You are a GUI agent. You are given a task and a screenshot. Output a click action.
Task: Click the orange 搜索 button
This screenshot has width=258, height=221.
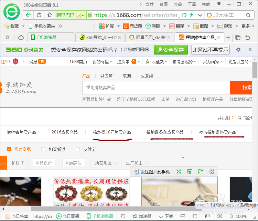point(241,88)
